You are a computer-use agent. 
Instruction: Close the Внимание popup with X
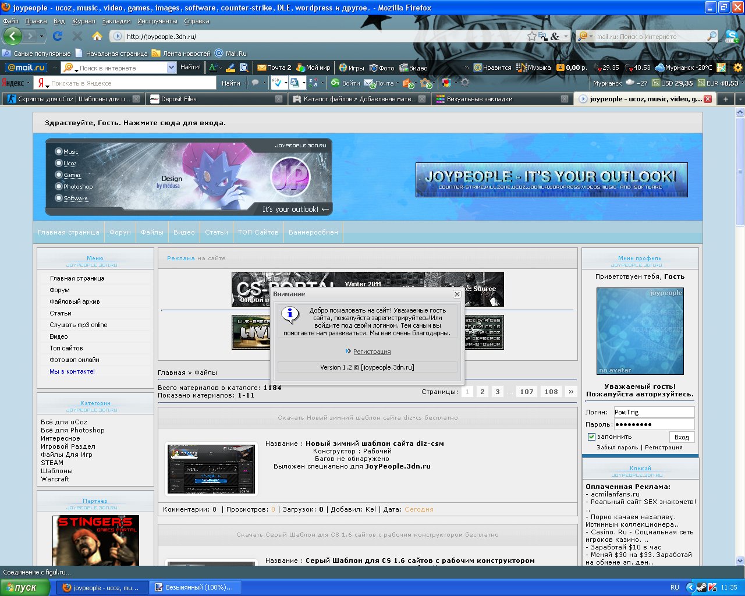(457, 294)
